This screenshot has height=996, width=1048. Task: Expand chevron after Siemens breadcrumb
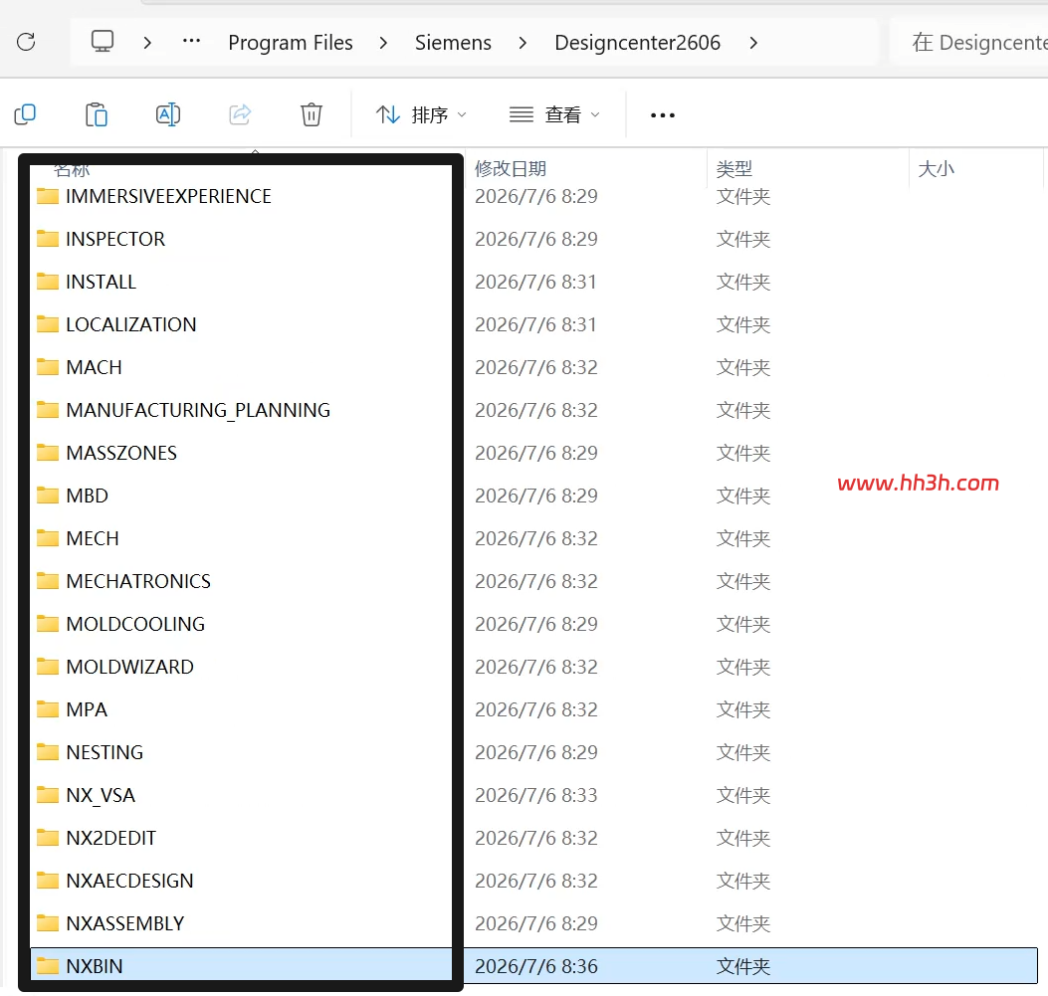(x=523, y=43)
